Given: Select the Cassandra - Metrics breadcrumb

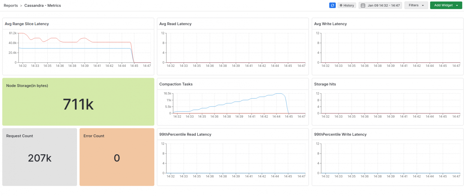Looking at the screenshot, I should tap(42, 5).
